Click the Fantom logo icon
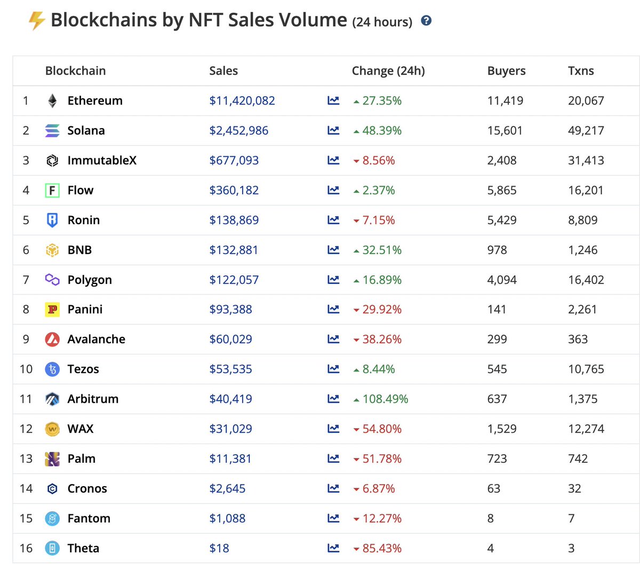Image resolution: width=640 pixels, height=564 pixels. 52,519
